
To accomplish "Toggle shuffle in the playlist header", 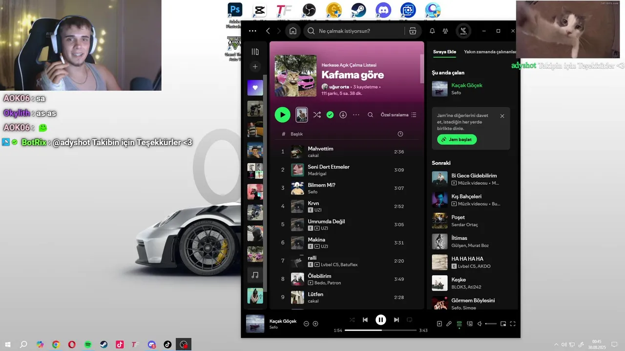I will (317, 115).
